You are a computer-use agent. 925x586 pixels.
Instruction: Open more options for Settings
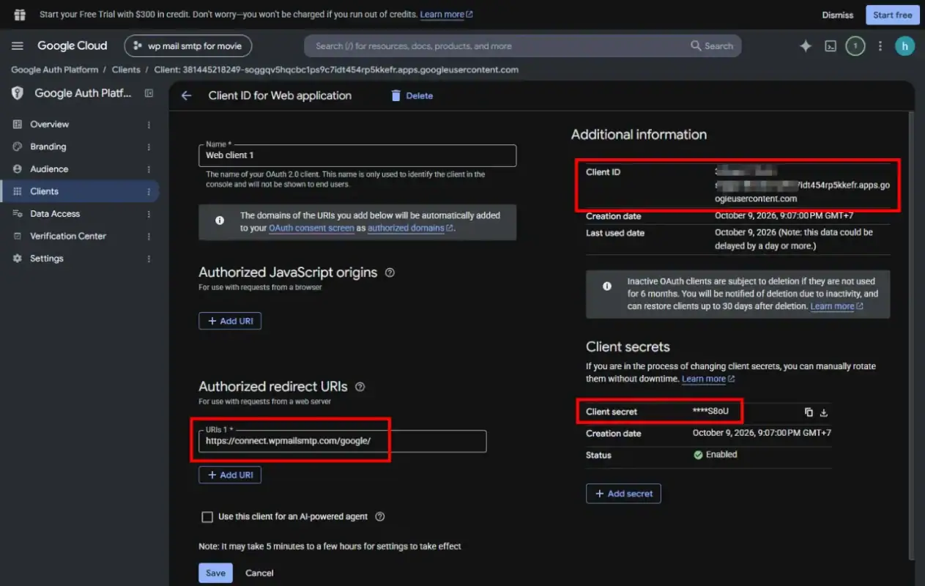[x=149, y=259]
